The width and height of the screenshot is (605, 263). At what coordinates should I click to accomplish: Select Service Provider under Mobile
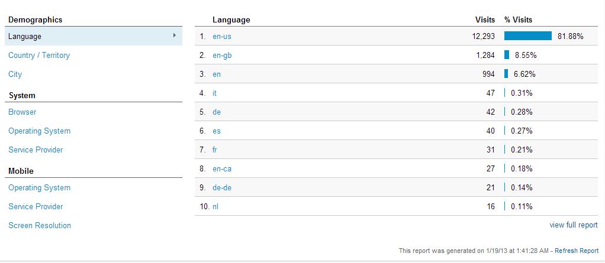[x=36, y=207]
